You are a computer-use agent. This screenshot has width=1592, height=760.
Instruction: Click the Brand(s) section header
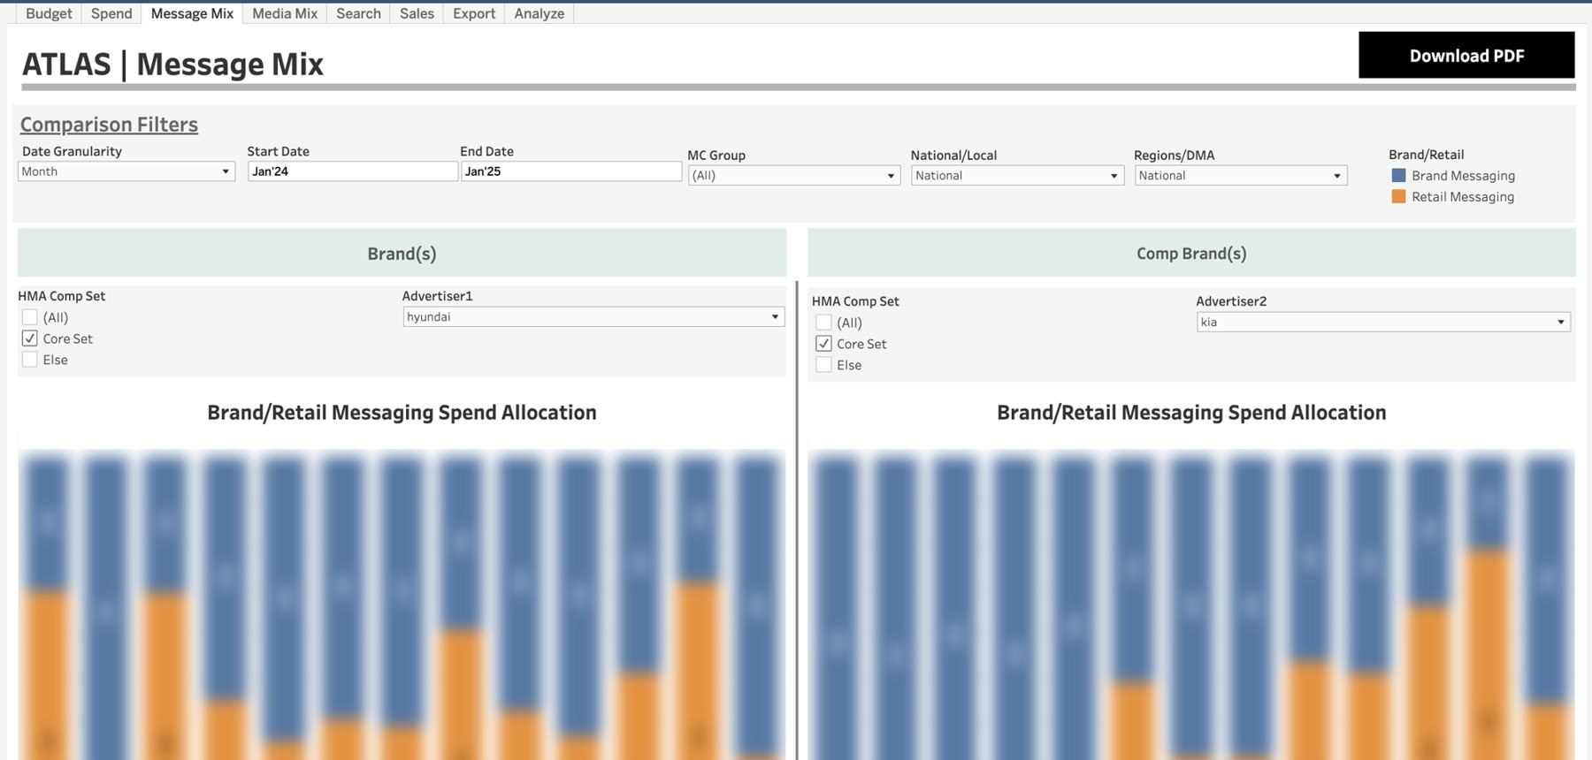coord(402,253)
